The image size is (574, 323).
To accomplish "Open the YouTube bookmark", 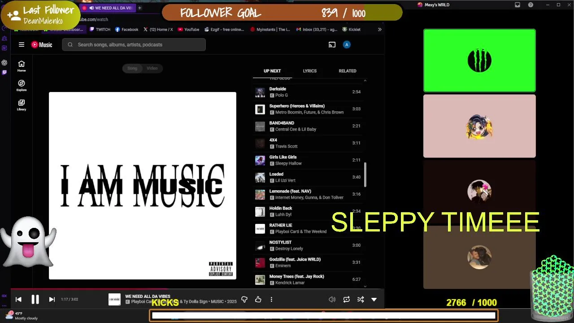I will [188, 30].
